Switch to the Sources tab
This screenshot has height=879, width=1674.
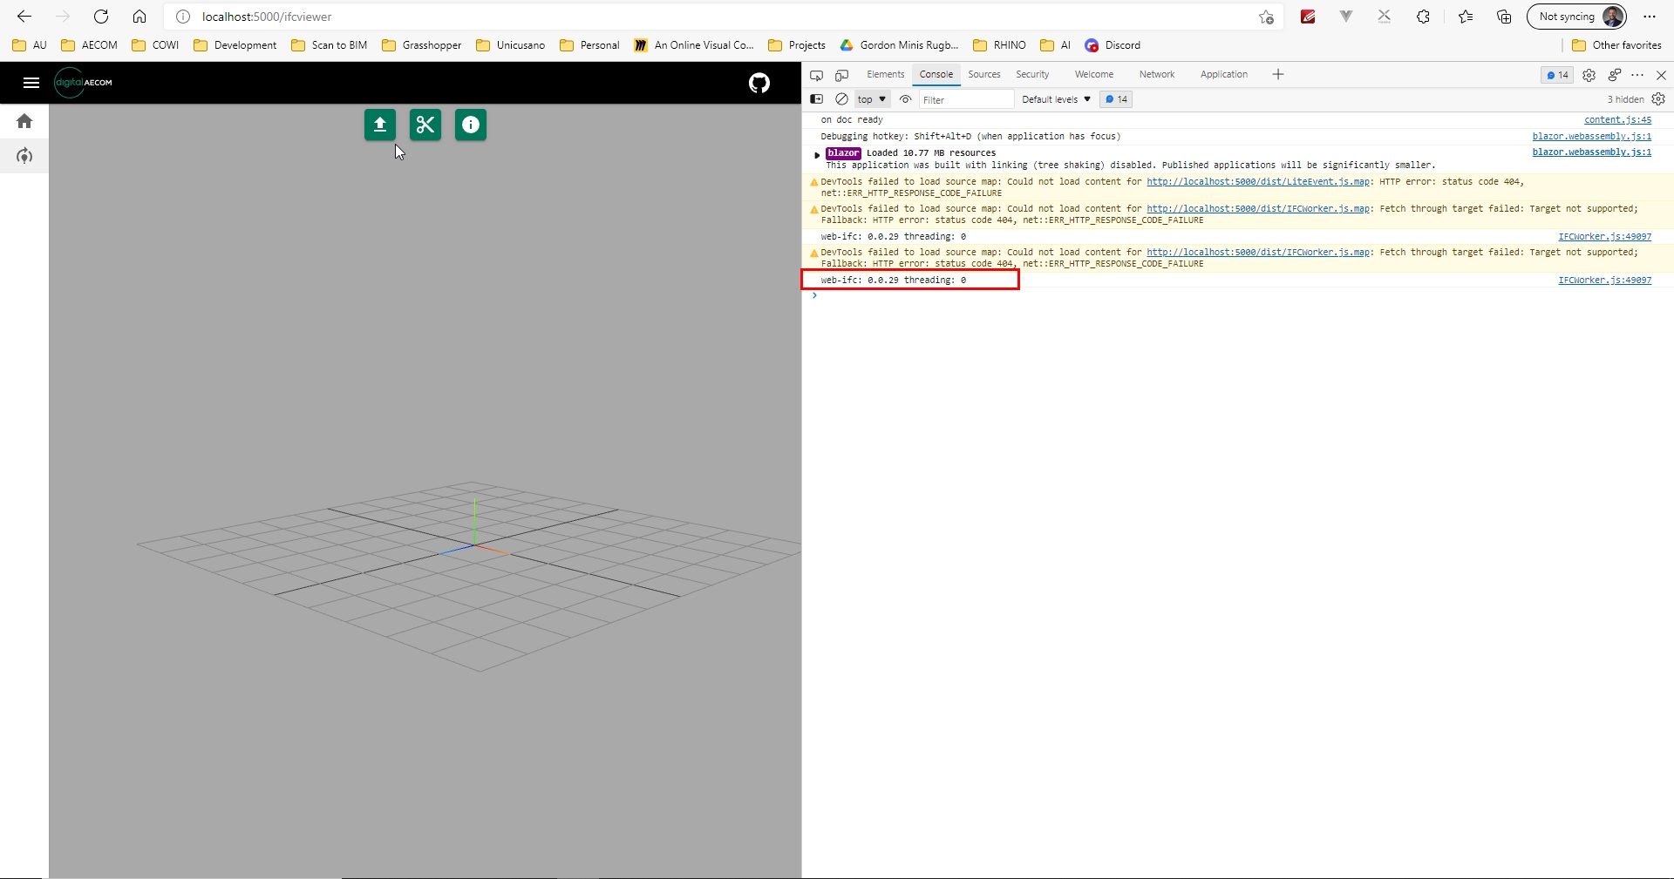984,75
